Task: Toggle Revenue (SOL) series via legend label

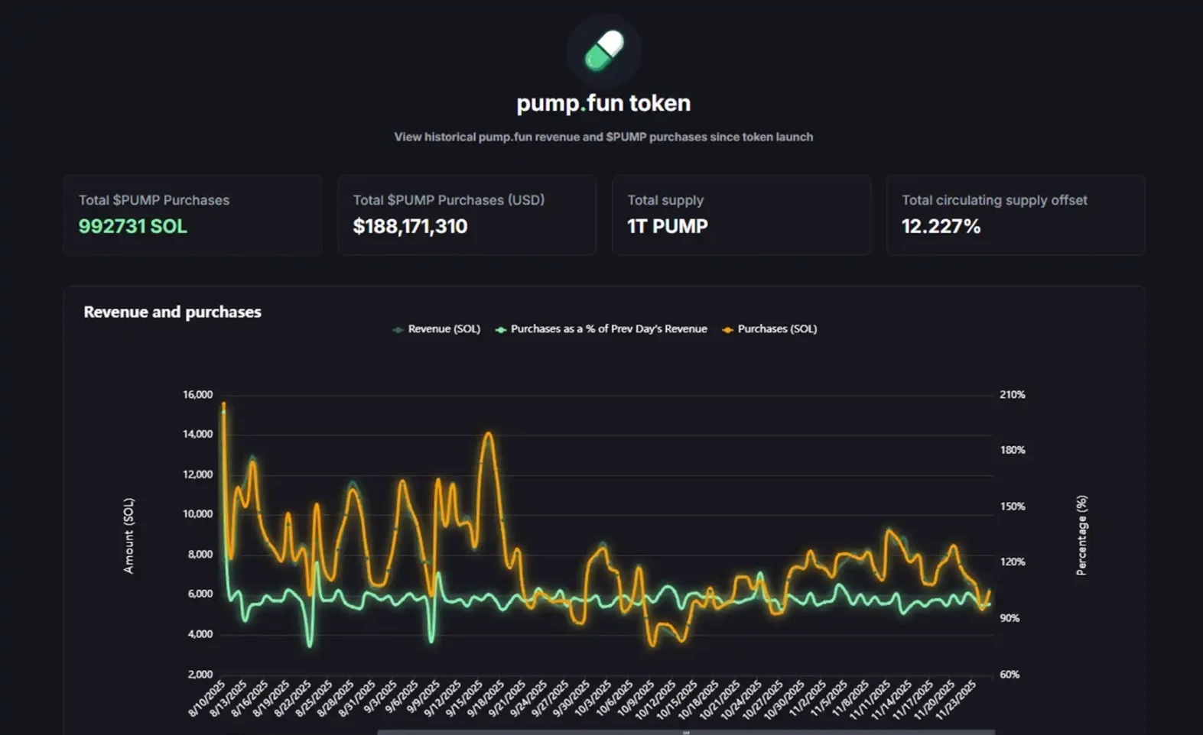Action: click(x=444, y=329)
